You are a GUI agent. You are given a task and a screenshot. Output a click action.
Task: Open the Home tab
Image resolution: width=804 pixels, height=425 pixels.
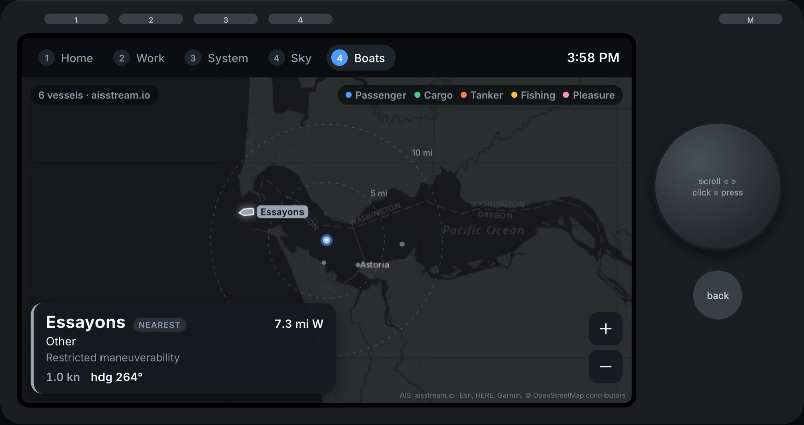[66, 58]
